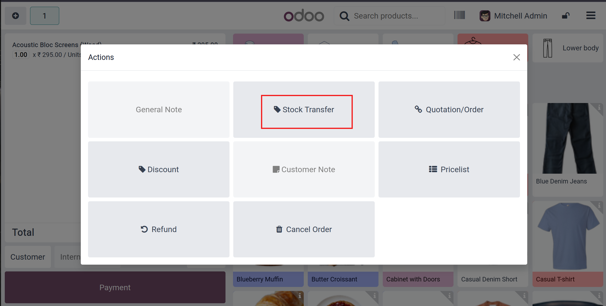Click the search magnifier icon
Viewport: 606px width, 306px height.
344,16
